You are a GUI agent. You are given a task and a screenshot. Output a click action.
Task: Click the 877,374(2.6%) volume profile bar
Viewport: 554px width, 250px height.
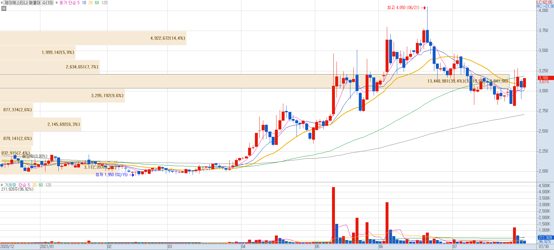pyautogui.click(x=16, y=110)
